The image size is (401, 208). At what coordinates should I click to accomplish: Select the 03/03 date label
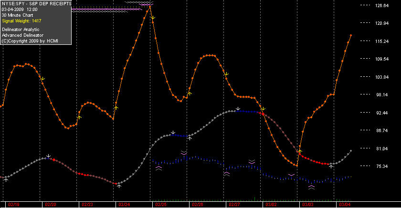[308, 205]
